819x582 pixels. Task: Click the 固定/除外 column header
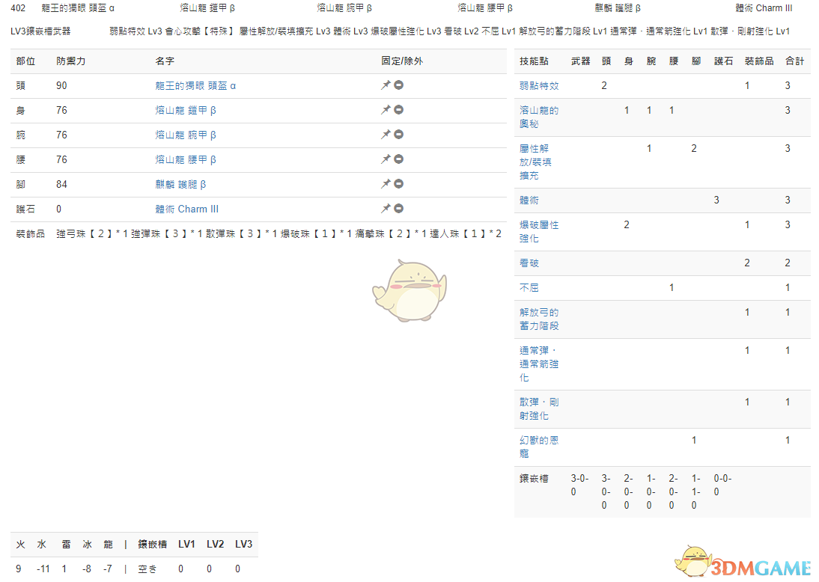tap(402, 61)
